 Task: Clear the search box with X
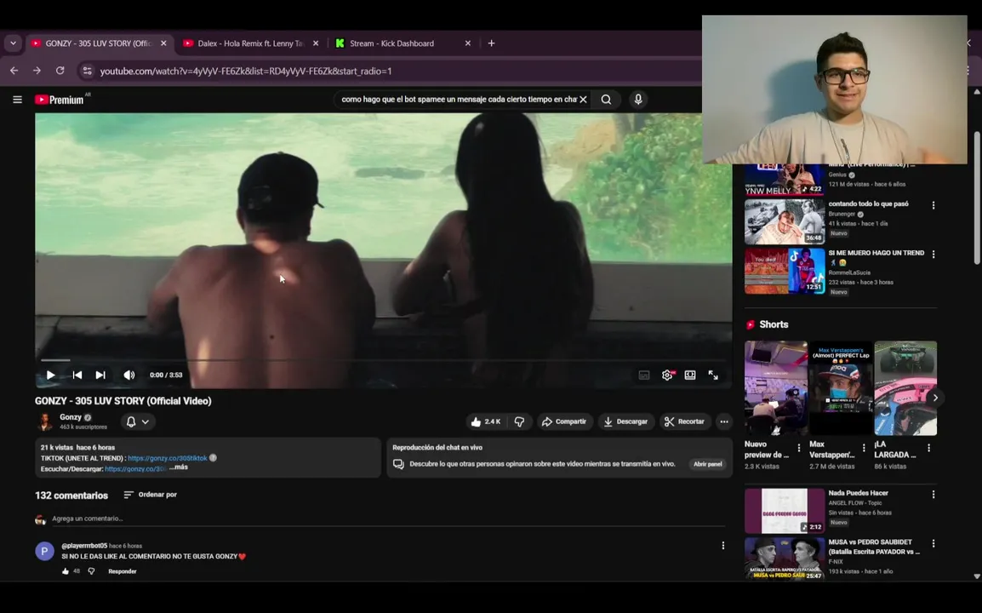coord(583,99)
